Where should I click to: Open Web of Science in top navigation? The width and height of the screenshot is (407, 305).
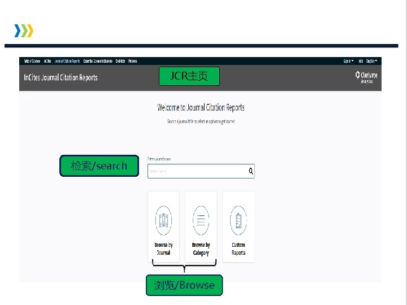[x=32, y=61]
